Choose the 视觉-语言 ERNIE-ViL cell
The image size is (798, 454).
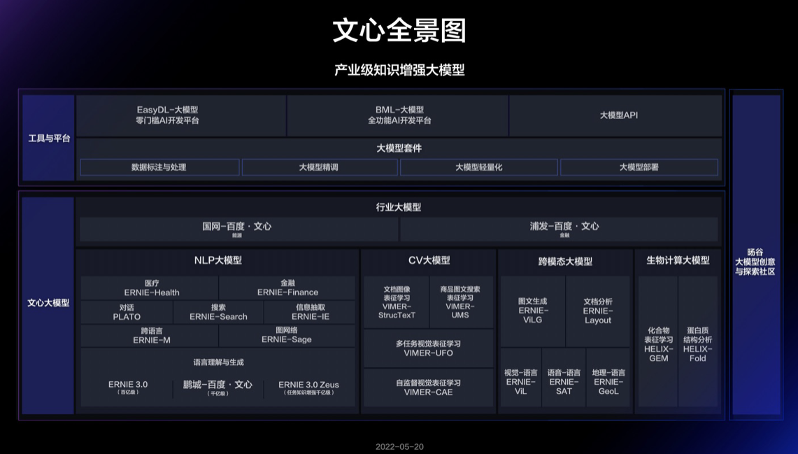[520, 377]
